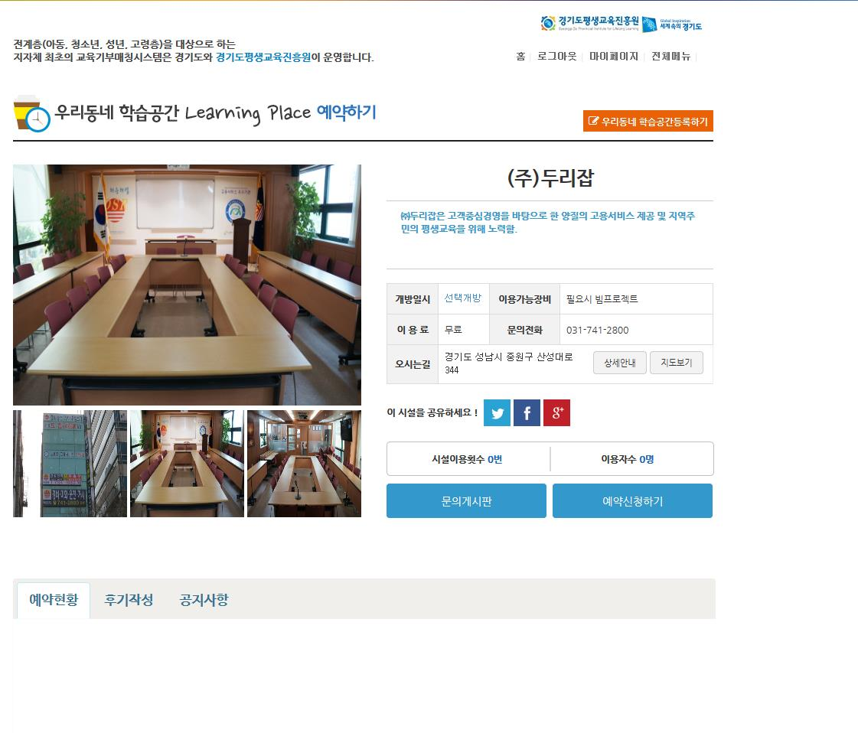The width and height of the screenshot is (858, 733).
Task: Share facility on Twitter icon
Action: (x=497, y=412)
